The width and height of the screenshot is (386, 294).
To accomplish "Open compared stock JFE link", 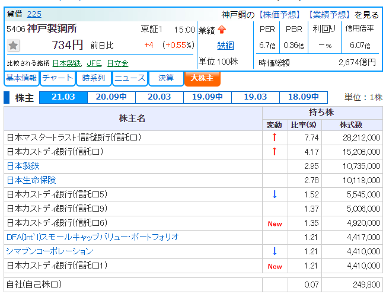I will [x=94, y=63].
